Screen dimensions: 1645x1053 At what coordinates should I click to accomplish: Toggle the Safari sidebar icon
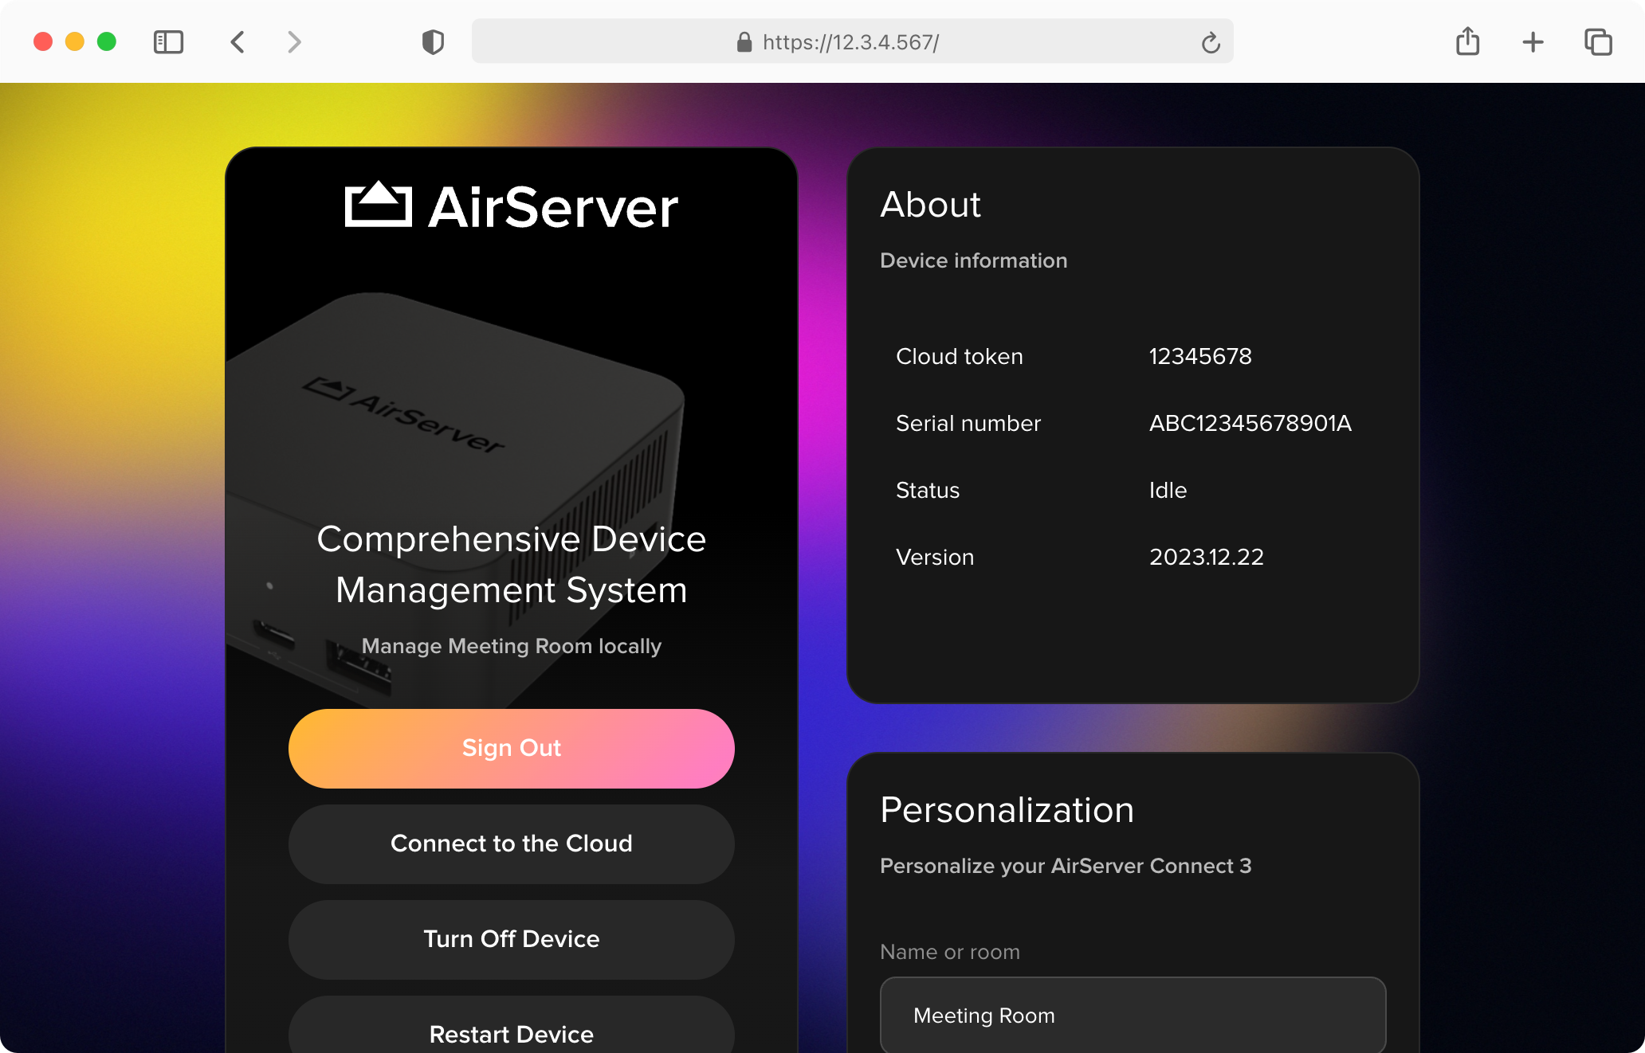click(x=168, y=41)
